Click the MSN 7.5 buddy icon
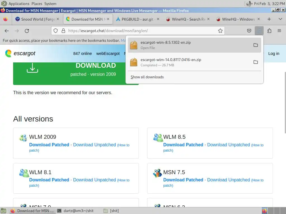The width and height of the screenshot is (286, 214). tap(158, 173)
